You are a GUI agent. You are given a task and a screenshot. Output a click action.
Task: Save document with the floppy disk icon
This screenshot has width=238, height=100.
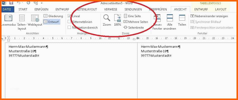pyautogui.click(x=11, y=3)
